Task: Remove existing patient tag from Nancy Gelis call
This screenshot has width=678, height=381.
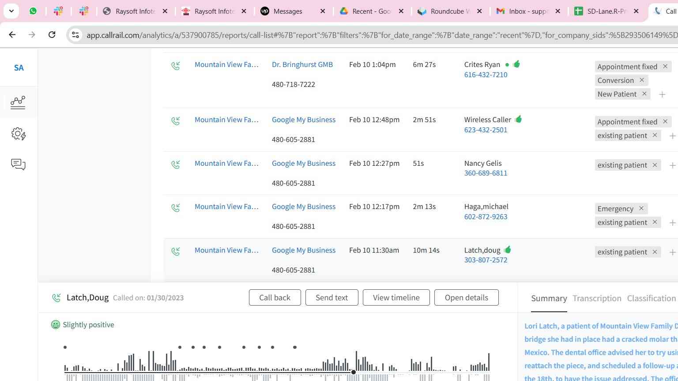Action: point(655,164)
